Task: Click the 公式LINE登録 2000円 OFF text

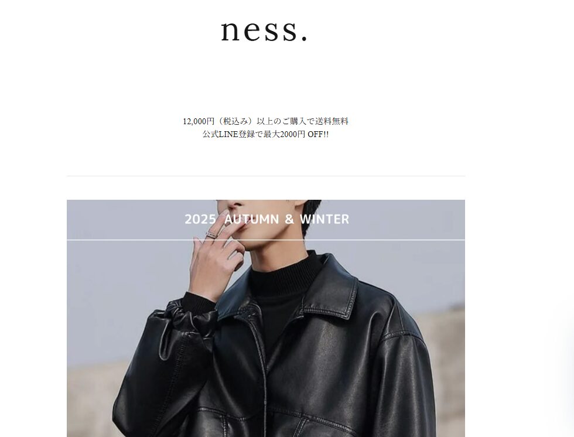Action: pyautogui.click(x=266, y=134)
